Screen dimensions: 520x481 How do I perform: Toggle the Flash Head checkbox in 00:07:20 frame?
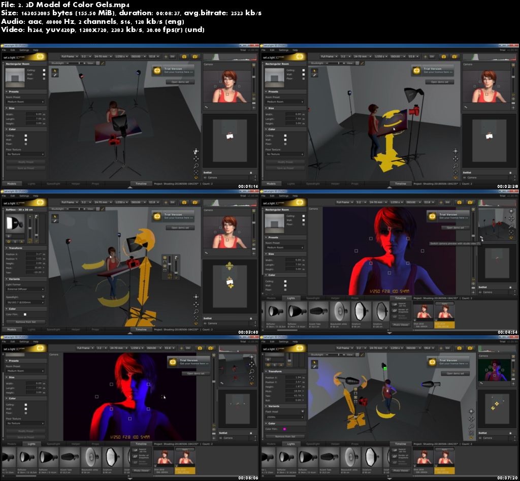click(303, 411)
